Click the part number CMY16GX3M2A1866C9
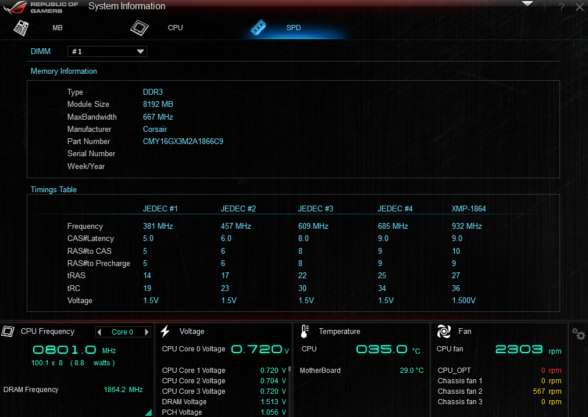 point(183,142)
